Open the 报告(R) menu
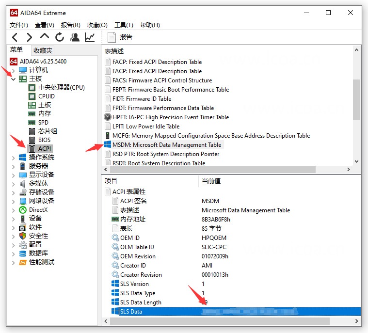 click(x=71, y=25)
